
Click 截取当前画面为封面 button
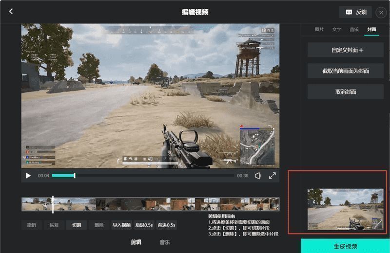coord(346,71)
